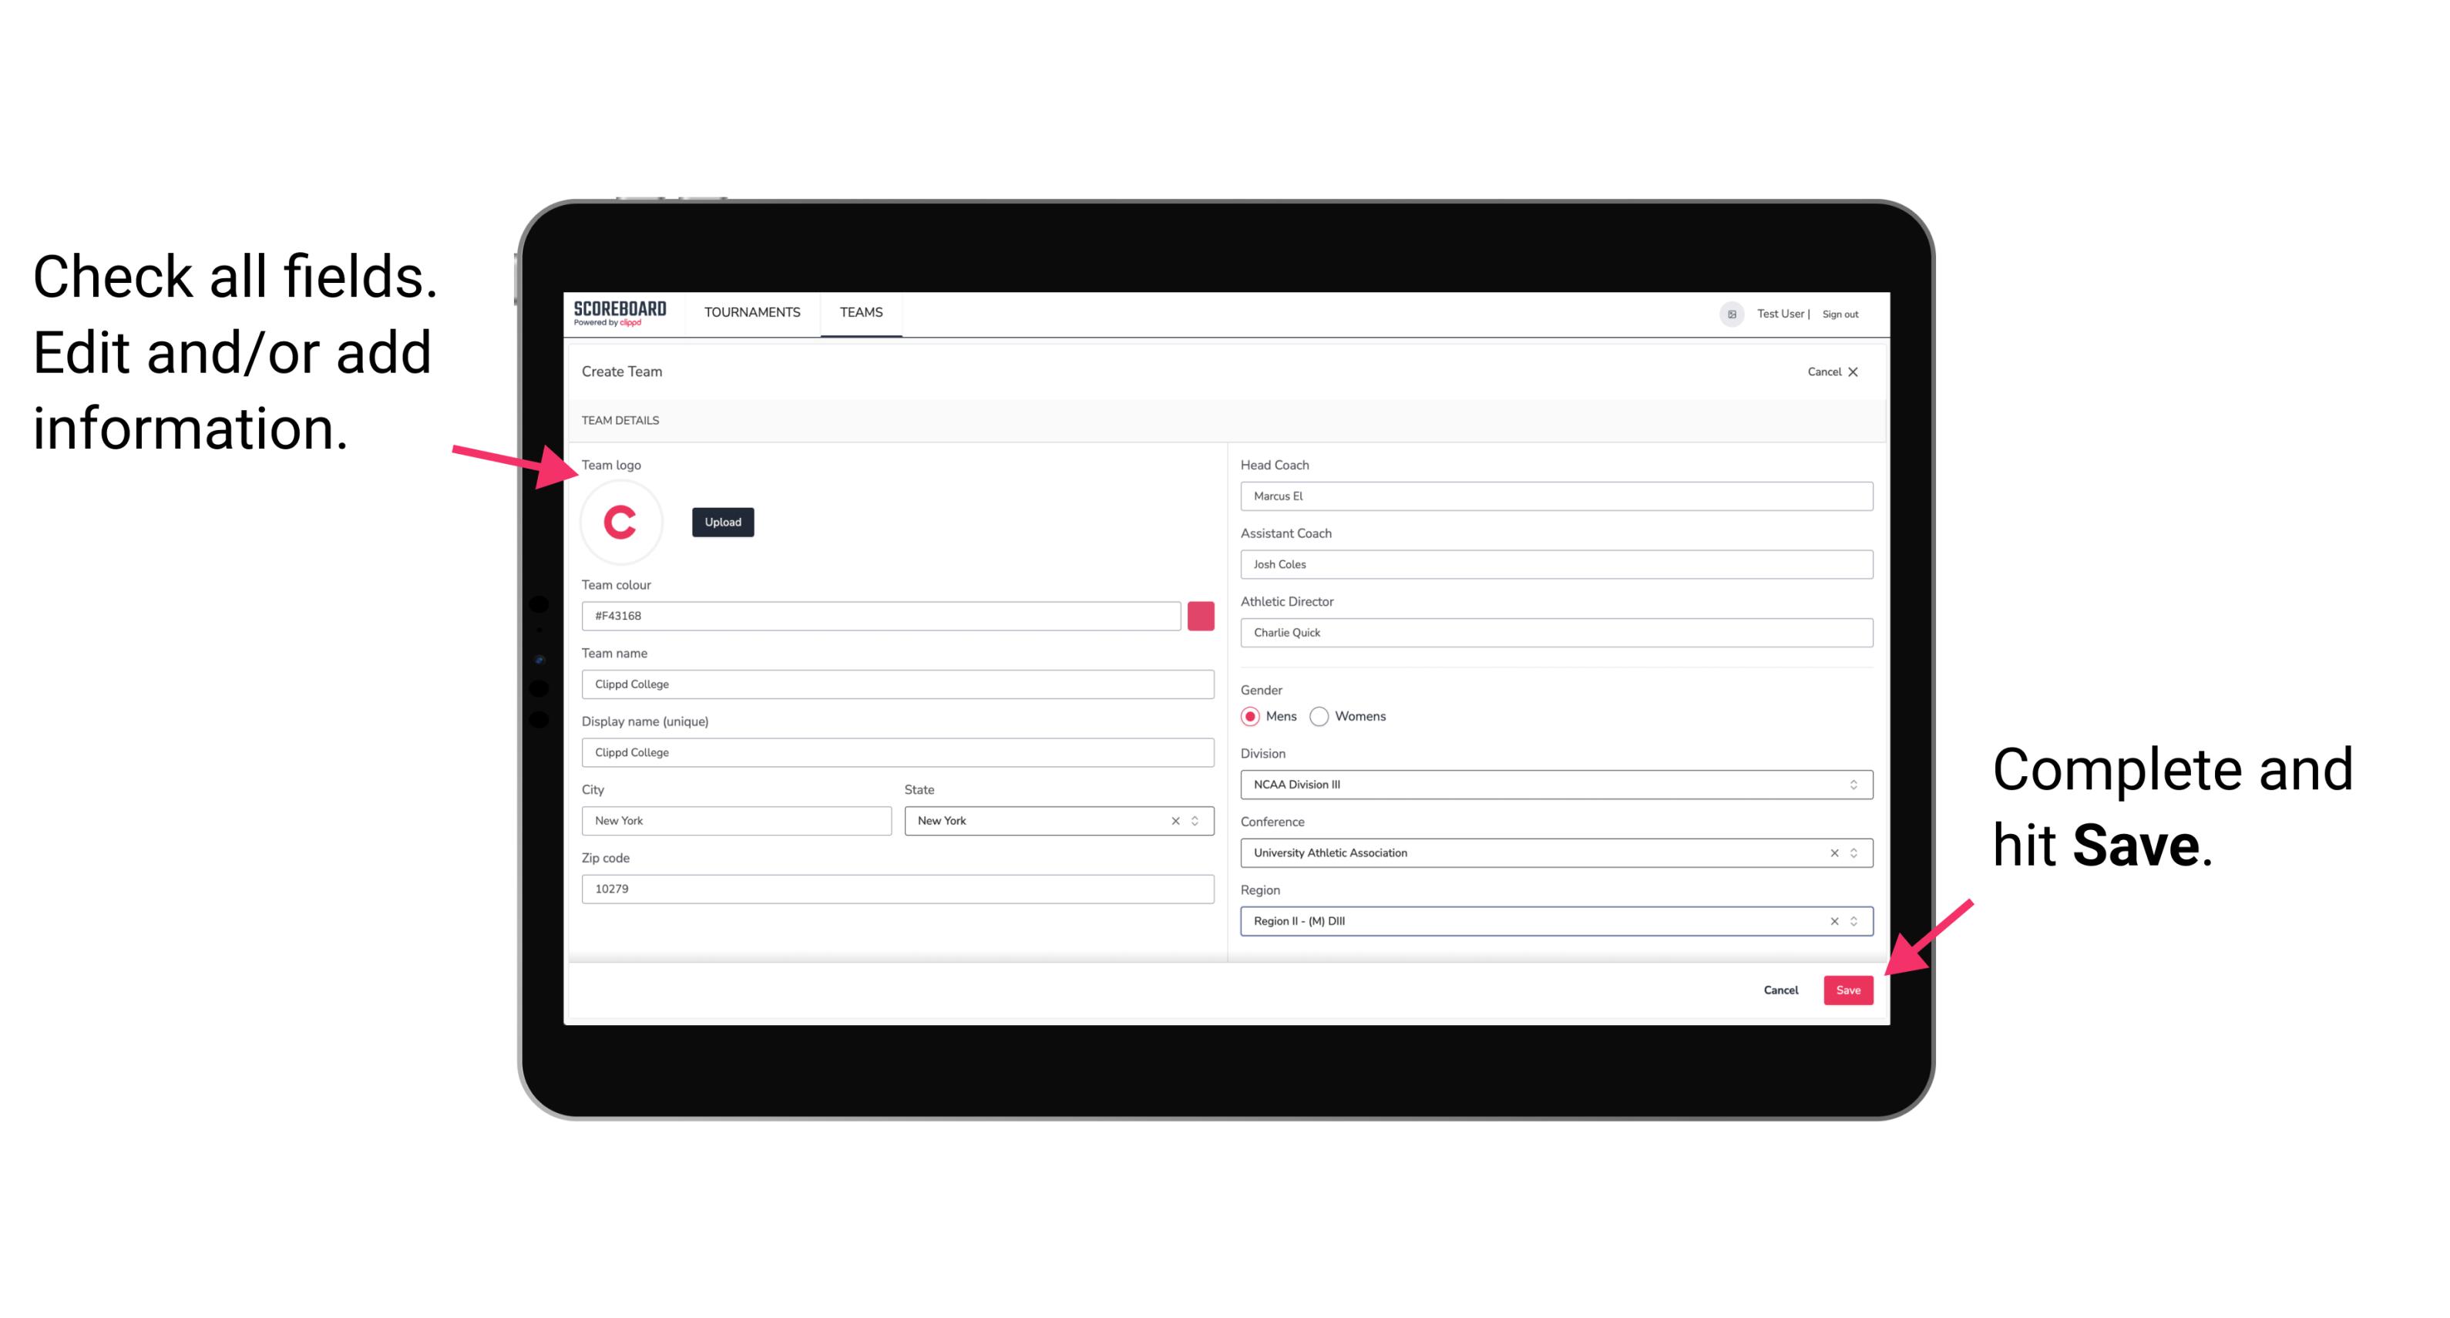Click the team colour hex input field
Viewport: 2450px width, 1318px height.
881,615
